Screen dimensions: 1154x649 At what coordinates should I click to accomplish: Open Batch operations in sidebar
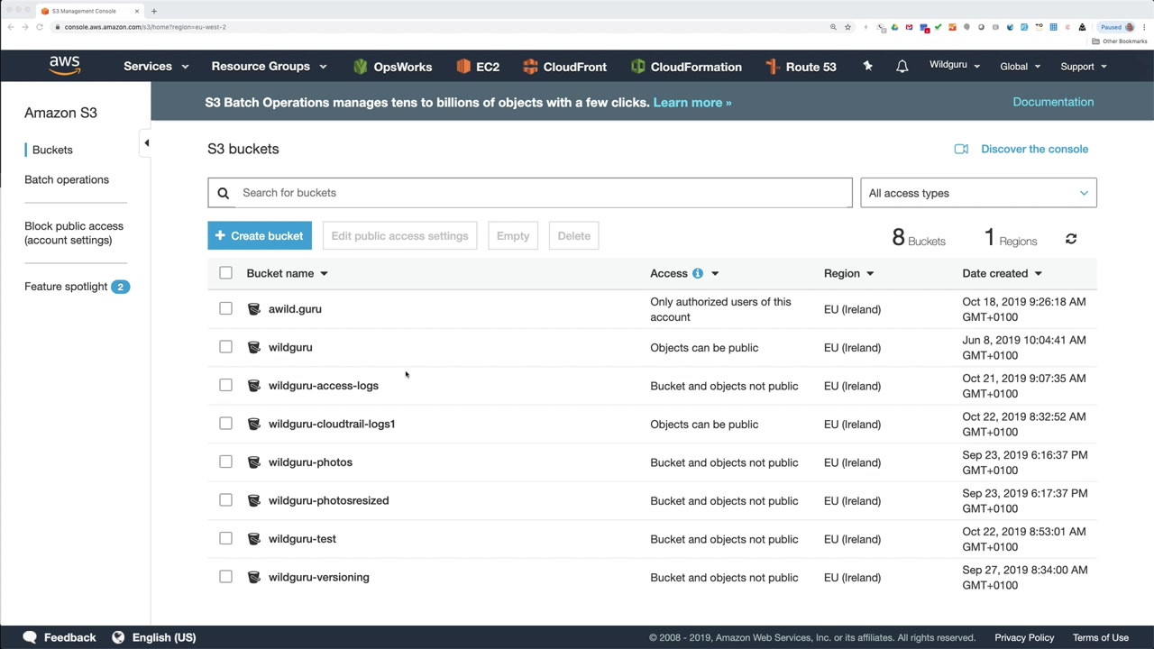pos(67,179)
